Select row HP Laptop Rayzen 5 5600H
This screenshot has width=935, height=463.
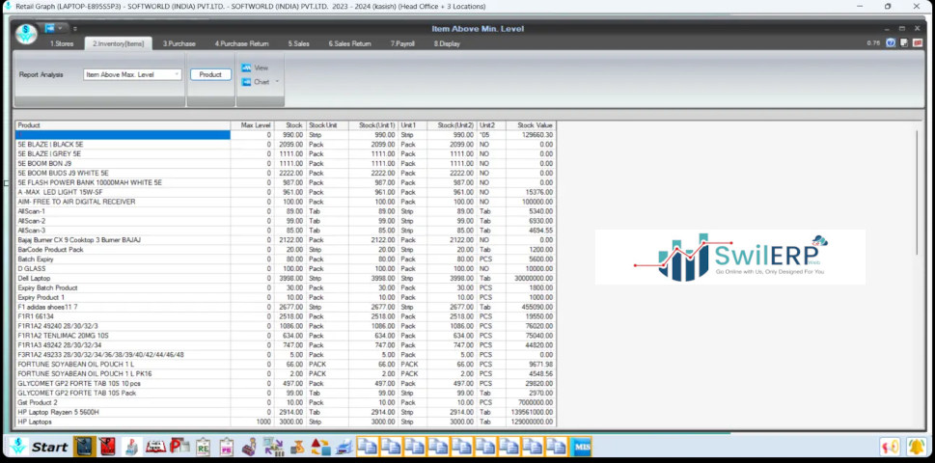click(x=286, y=412)
